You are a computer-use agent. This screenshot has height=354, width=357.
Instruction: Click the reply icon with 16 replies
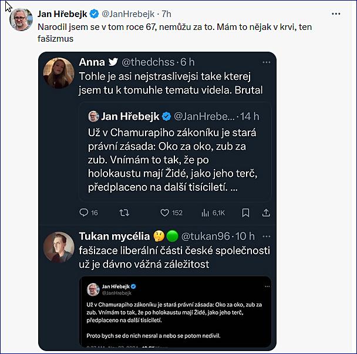[84, 213]
